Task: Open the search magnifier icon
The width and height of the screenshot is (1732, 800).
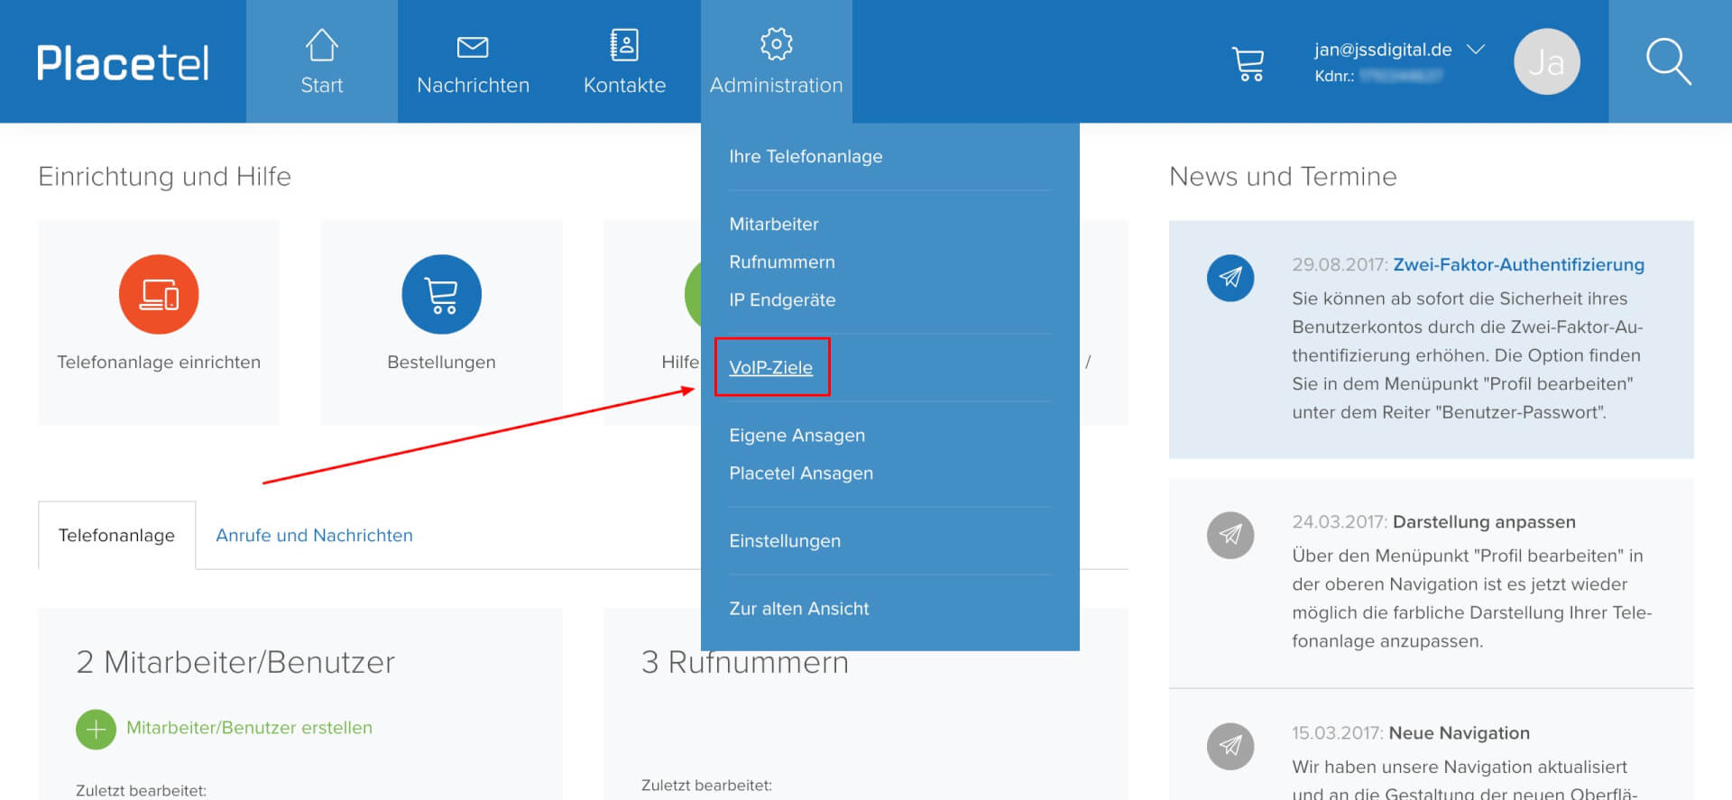Action: point(1668,61)
